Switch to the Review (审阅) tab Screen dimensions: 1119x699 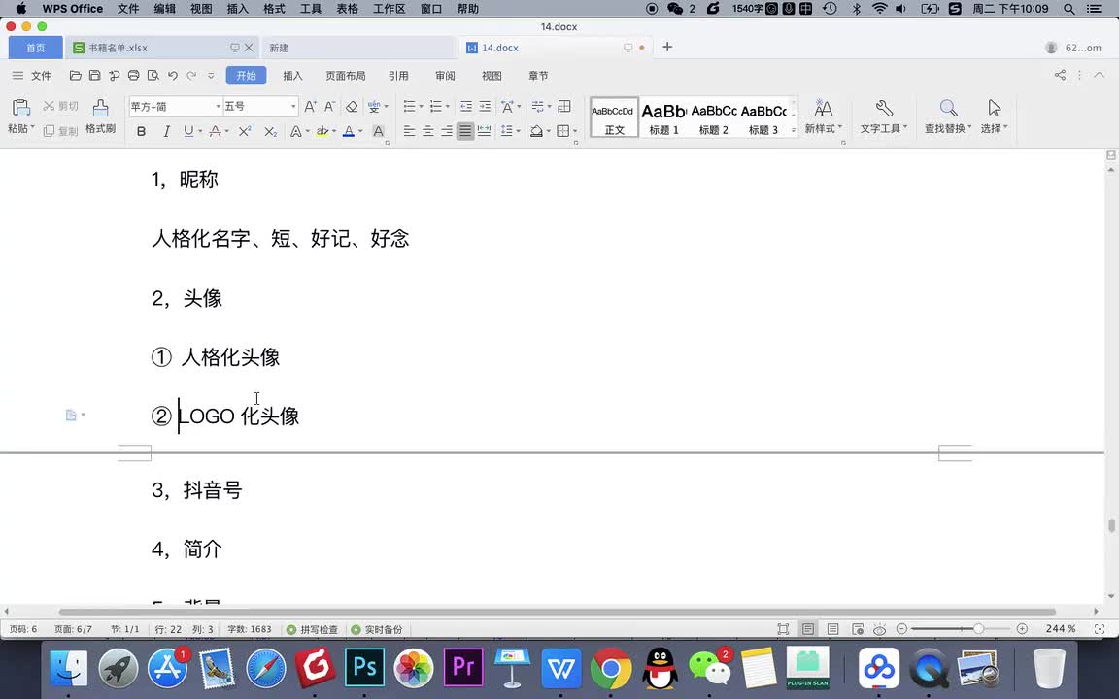point(445,76)
